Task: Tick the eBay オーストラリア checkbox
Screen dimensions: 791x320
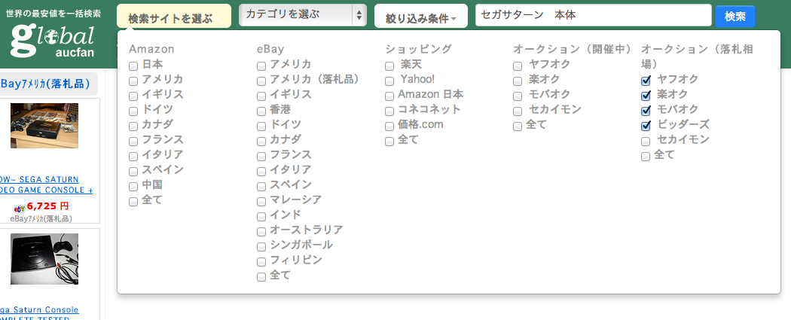Action: (x=261, y=231)
